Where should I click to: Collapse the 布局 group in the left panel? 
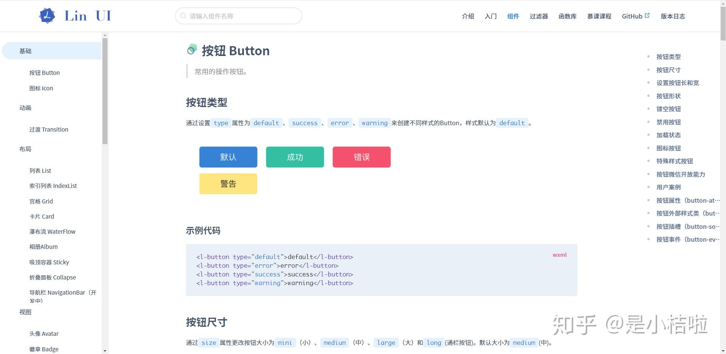point(25,149)
